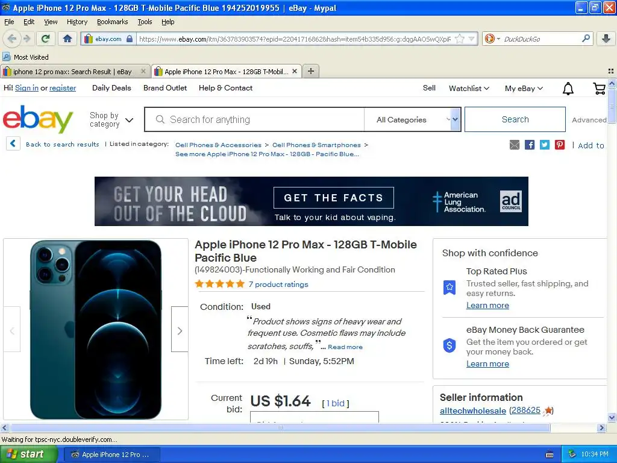
Task: Click the Sell link
Action: [429, 88]
